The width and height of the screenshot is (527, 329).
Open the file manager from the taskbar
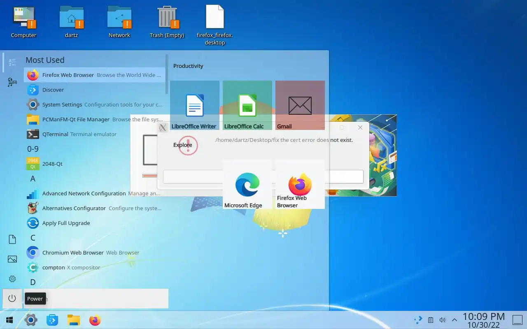coord(74,320)
